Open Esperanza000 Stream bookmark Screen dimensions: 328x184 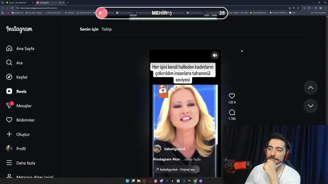(x=258, y=13)
